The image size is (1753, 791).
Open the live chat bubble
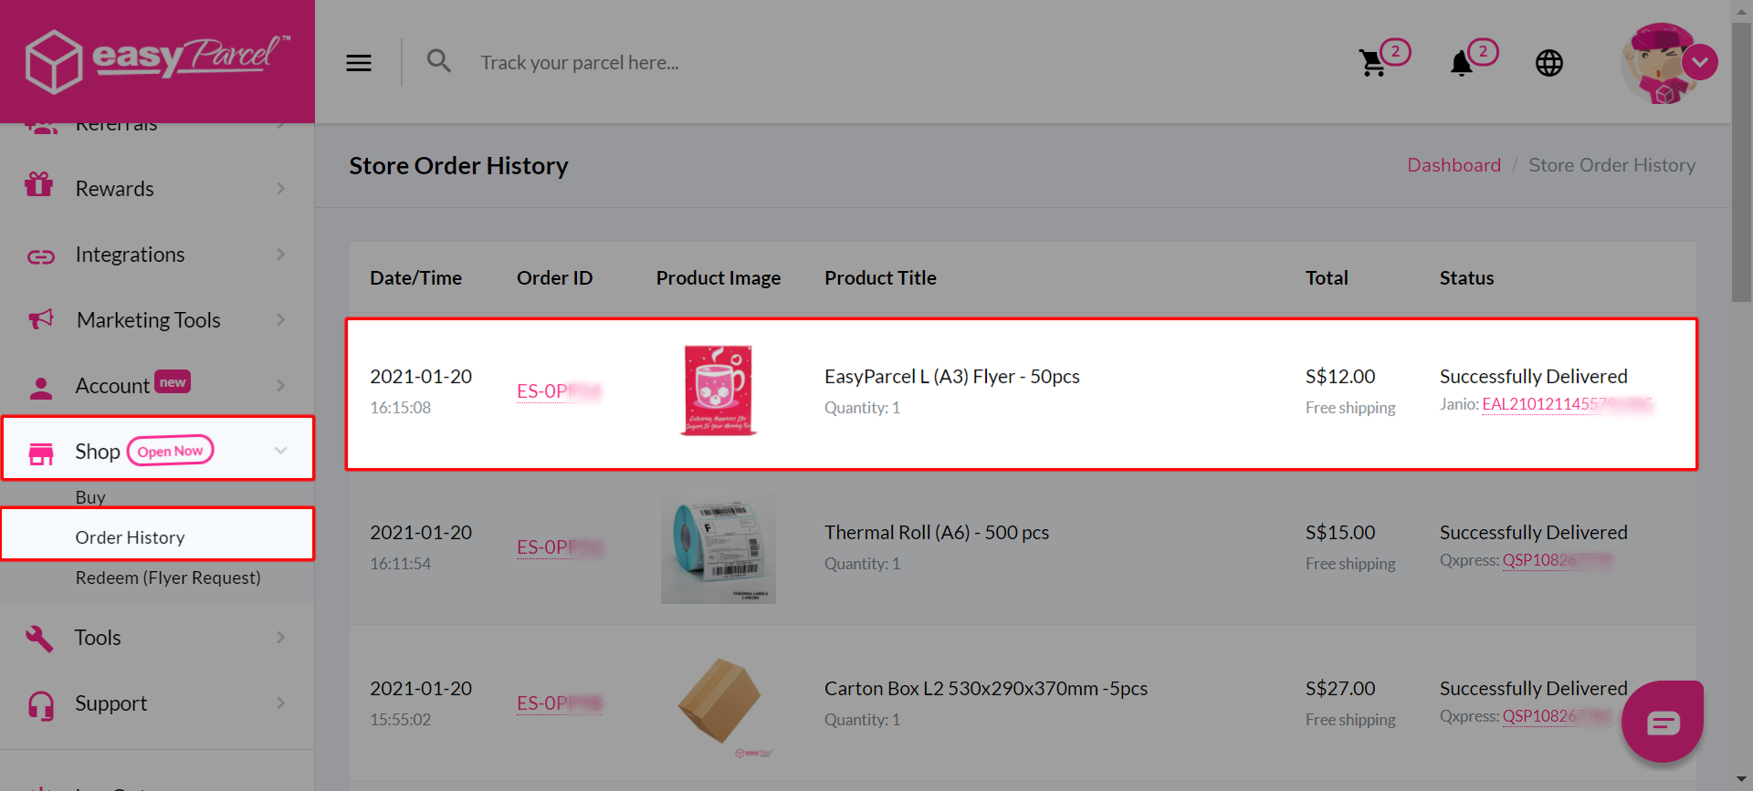pos(1663,722)
